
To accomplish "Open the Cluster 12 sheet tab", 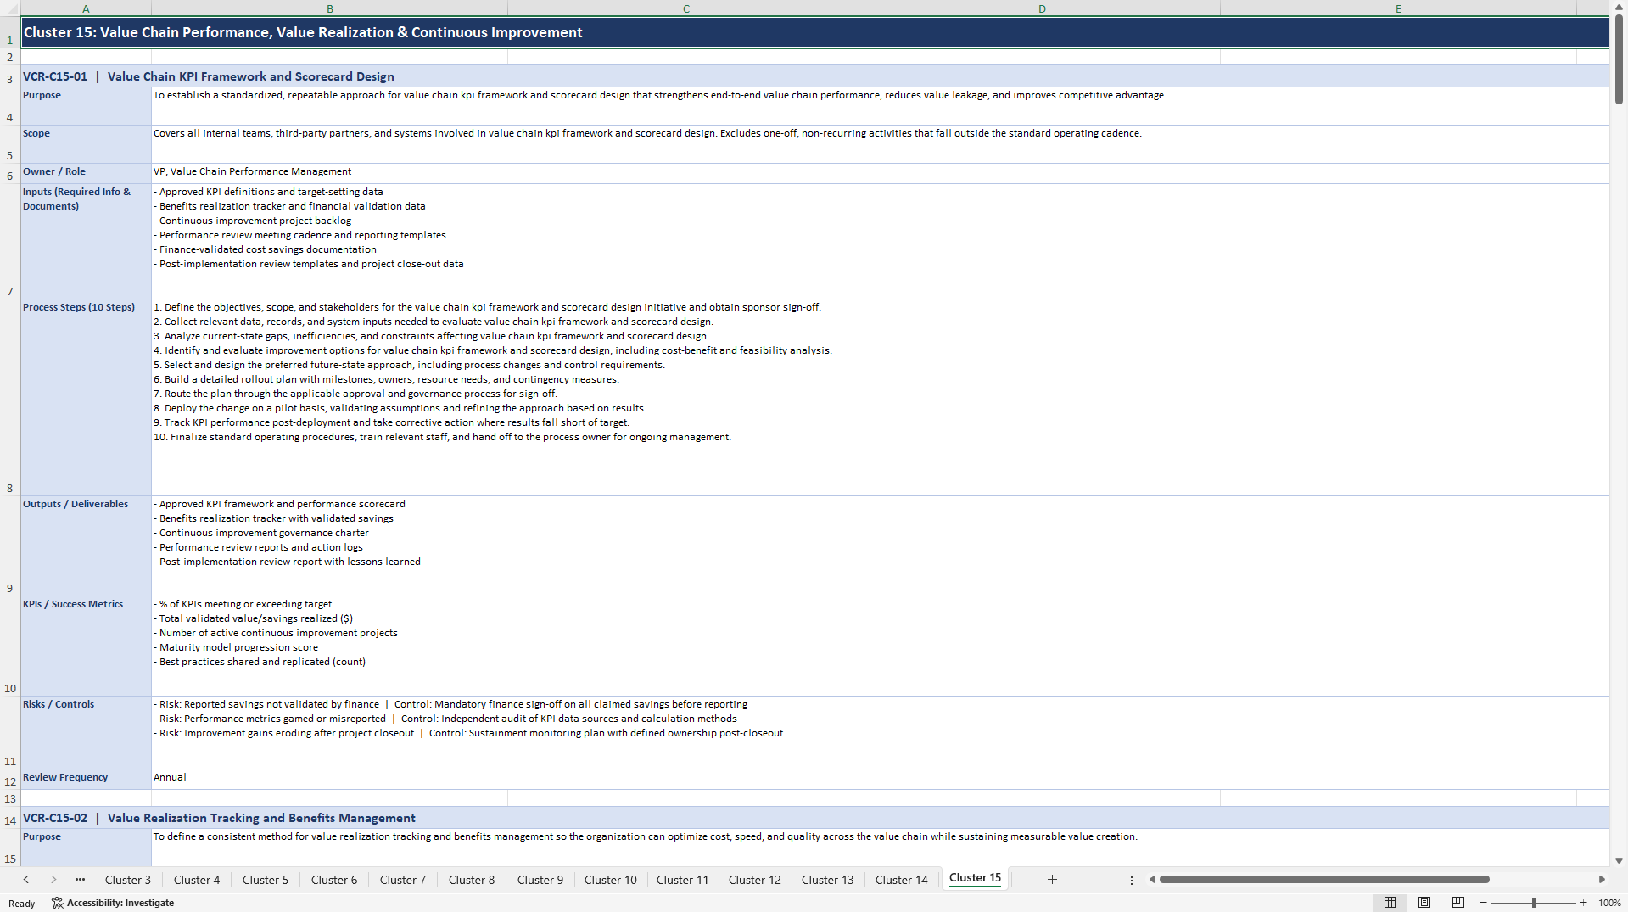I will click(x=755, y=880).
